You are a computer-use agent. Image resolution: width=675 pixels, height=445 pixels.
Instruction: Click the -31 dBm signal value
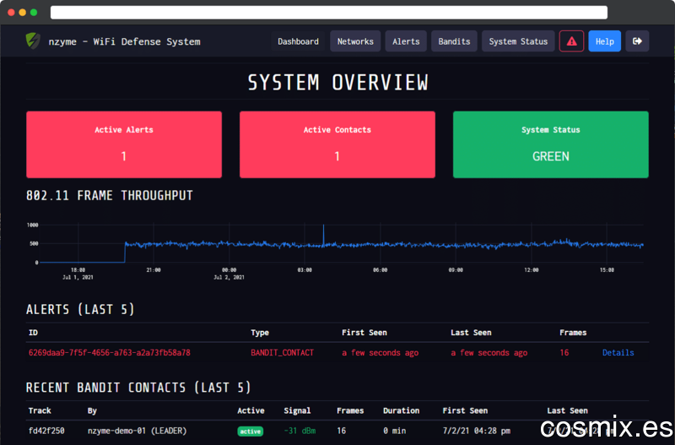click(x=300, y=431)
